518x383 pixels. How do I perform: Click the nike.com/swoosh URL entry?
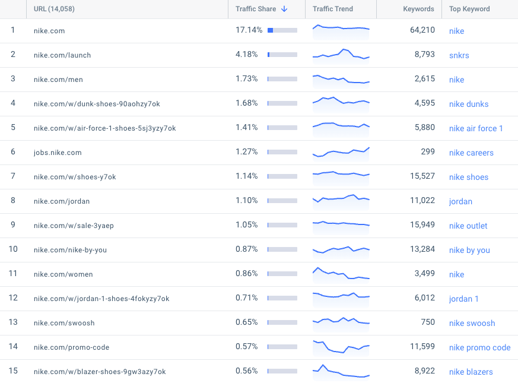pyautogui.click(x=64, y=323)
